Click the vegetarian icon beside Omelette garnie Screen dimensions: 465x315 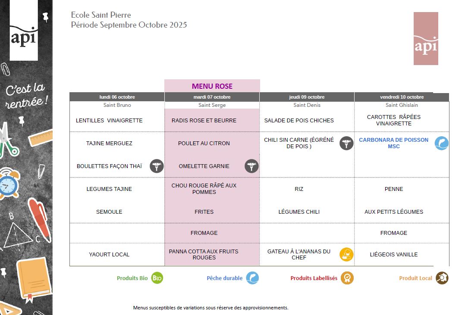click(x=251, y=166)
